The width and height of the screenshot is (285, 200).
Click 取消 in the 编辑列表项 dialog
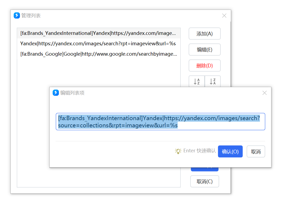tap(256, 152)
